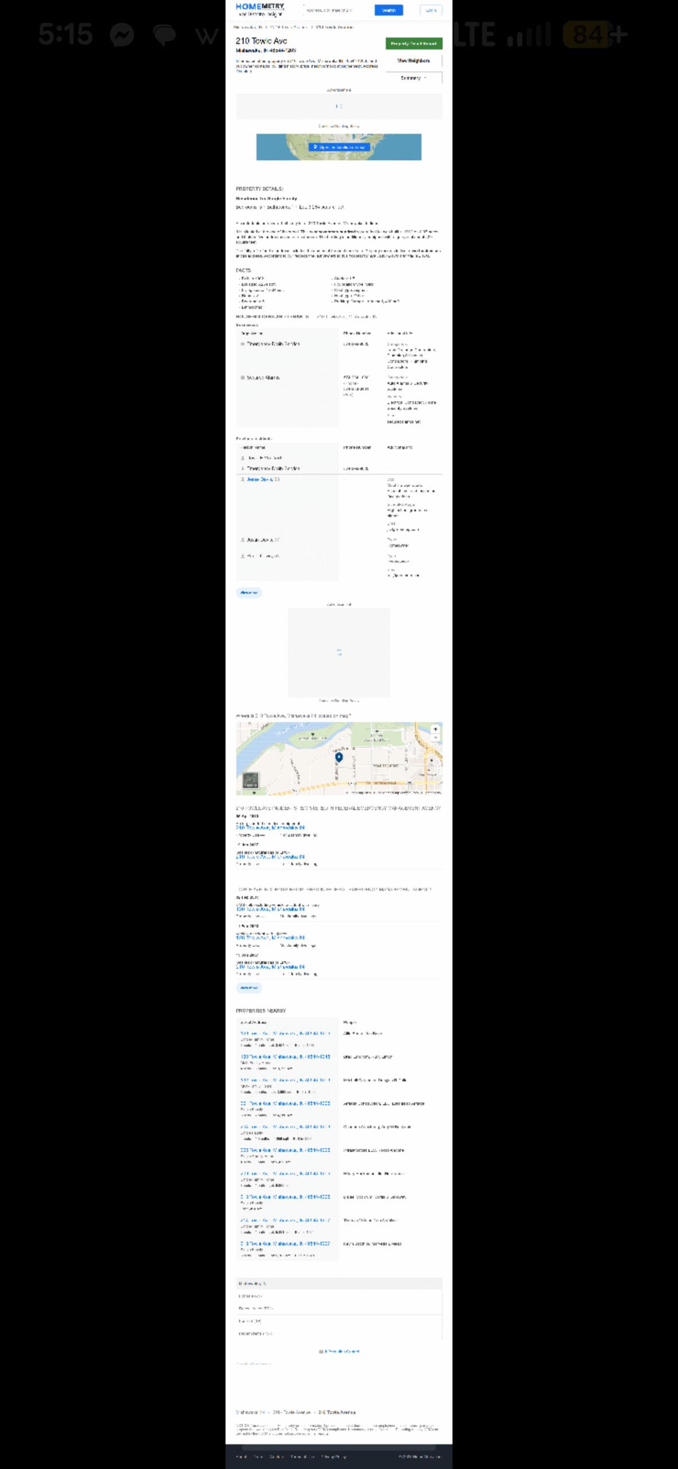
Task: Switch map to satellite view thumbnail
Action: (251, 780)
